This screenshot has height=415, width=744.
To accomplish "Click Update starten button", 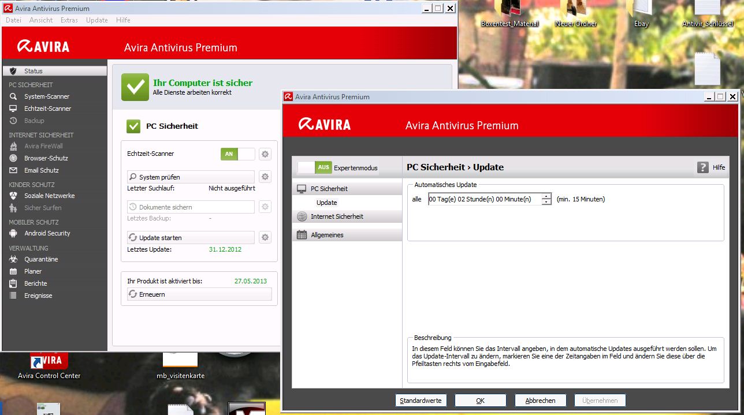I will click(191, 237).
